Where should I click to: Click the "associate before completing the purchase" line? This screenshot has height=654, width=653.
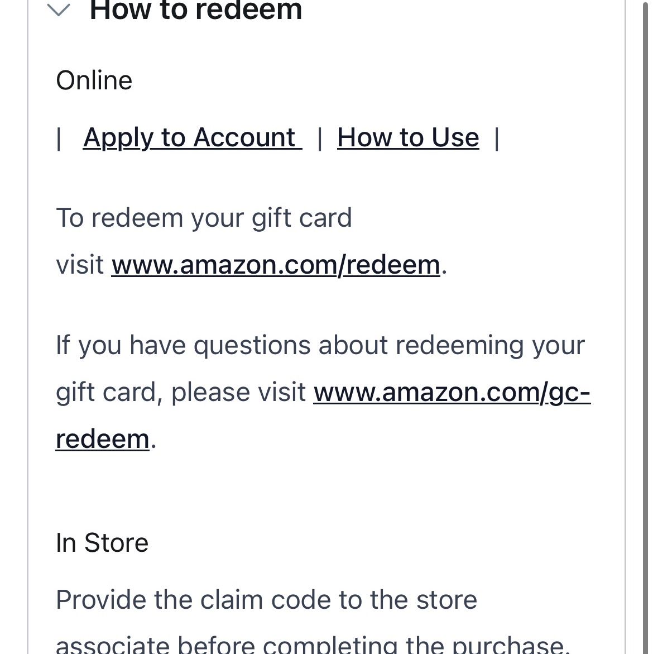point(313,645)
